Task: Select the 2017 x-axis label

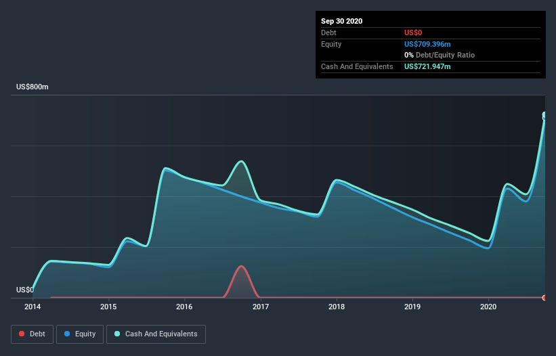Action: [x=261, y=307]
